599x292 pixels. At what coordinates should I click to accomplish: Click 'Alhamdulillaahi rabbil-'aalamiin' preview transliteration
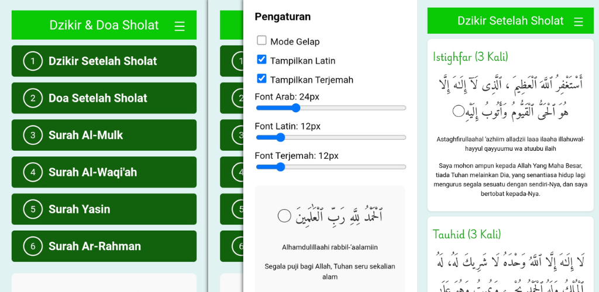330,248
